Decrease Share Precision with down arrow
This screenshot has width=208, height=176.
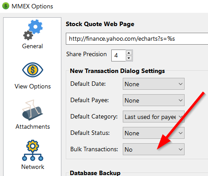coord(129,58)
